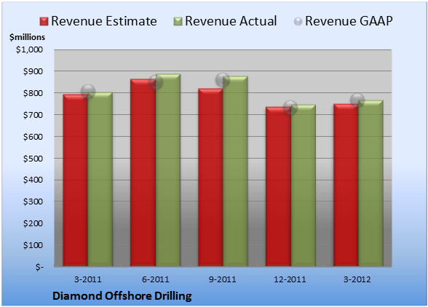Click the GAAP sphere marker for 3-2011
This screenshot has height=307, width=428.
pos(88,92)
